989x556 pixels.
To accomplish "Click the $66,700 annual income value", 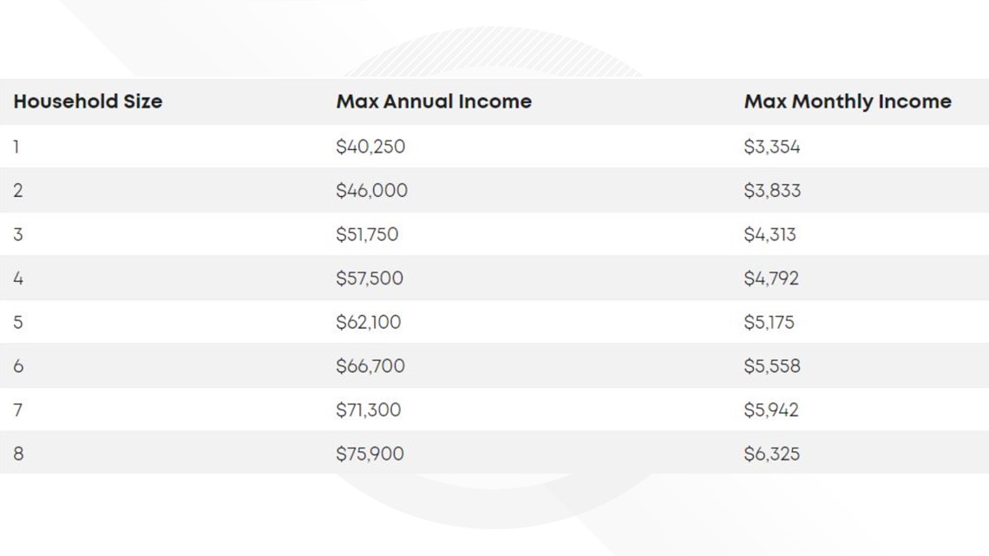I will pos(370,366).
